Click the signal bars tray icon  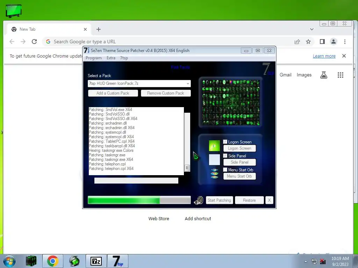(323, 262)
